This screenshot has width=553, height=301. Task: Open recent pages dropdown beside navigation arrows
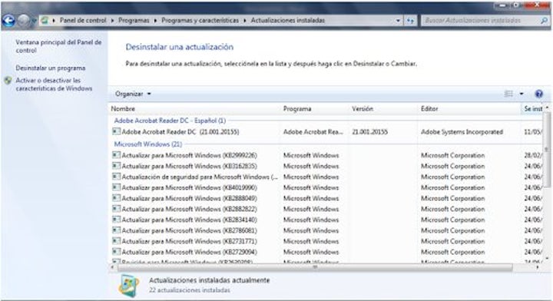tap(34, 21)
